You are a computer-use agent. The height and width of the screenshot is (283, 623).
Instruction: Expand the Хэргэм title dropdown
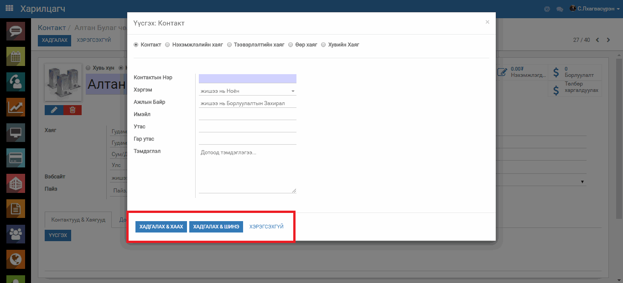coord(248,91)
